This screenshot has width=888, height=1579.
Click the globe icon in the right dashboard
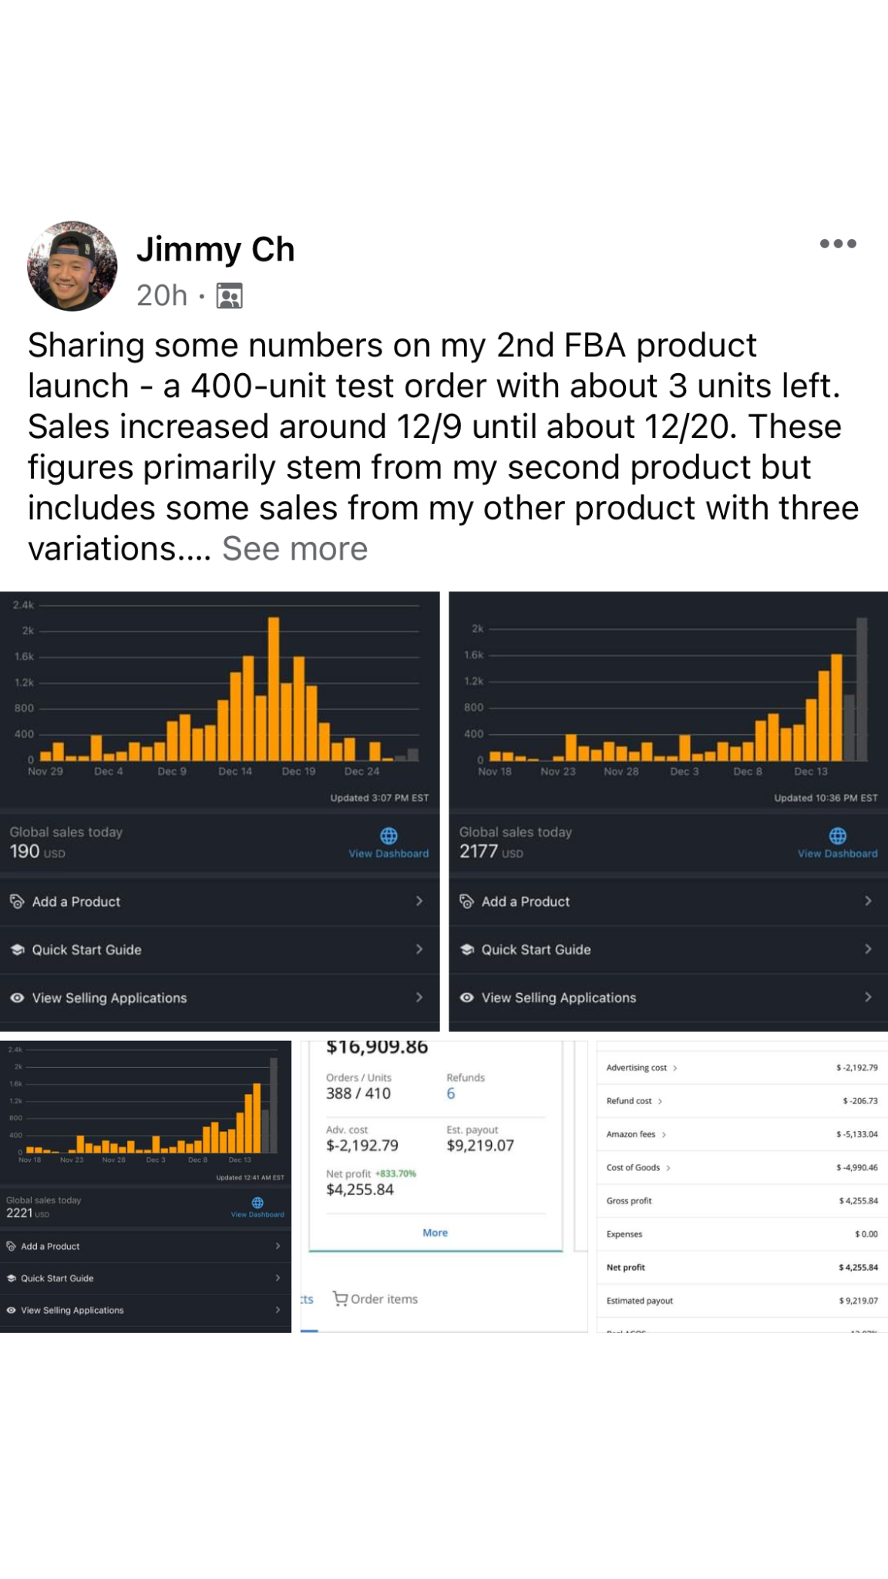(838, 836)
